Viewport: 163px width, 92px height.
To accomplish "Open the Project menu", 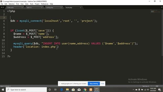I will pos(37,4).
